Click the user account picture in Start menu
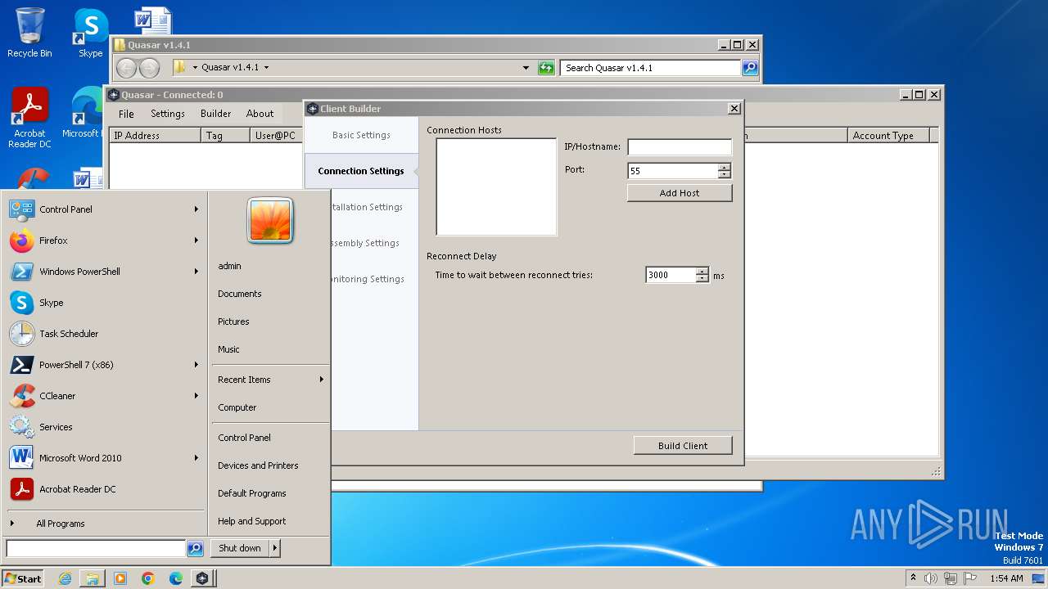This screenshot has height=589, width=1048. [270, 221]
